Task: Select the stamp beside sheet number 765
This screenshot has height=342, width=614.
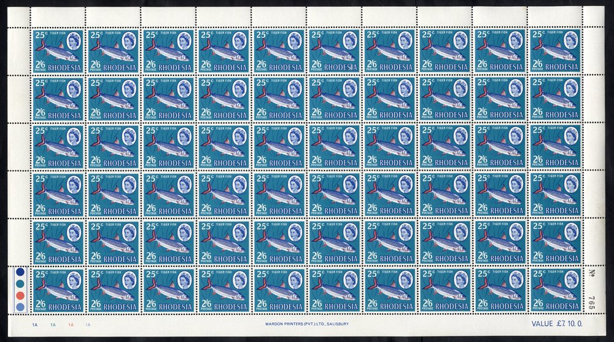Action: (556, 290)
